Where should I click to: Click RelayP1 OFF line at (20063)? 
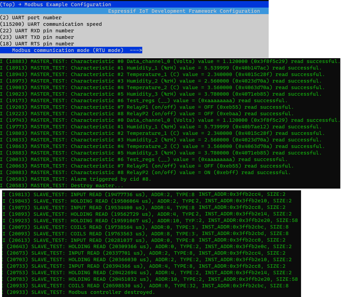click(x=147, y=166)
